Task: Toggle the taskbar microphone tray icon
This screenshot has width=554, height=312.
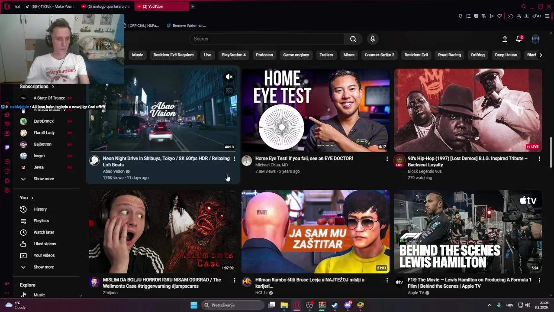Action: click(x=499, y=305)
